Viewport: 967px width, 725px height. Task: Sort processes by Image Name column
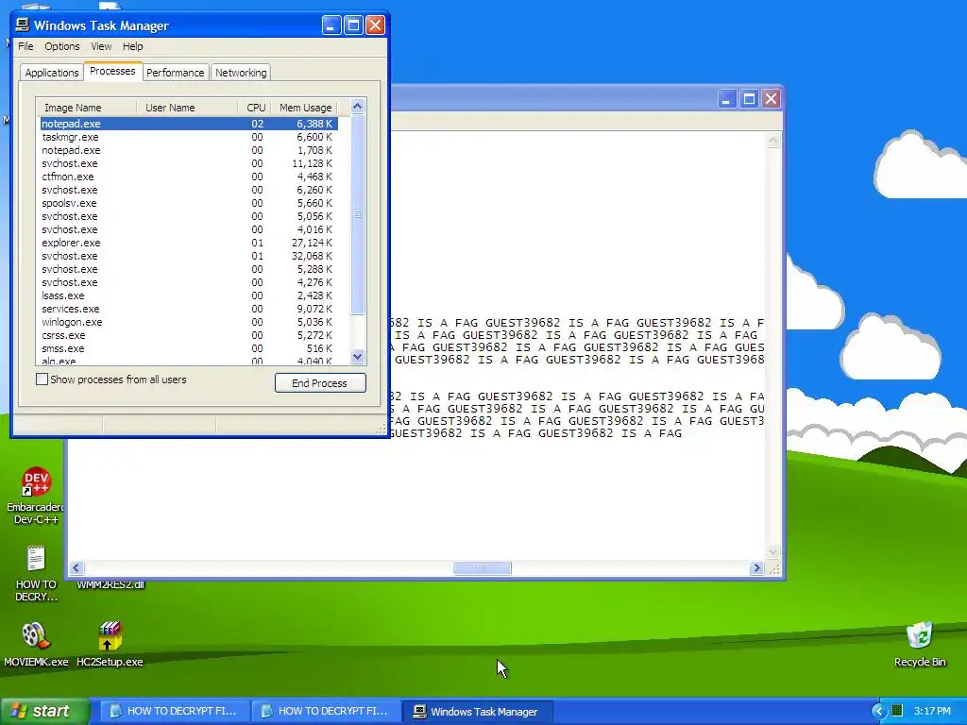86,108
